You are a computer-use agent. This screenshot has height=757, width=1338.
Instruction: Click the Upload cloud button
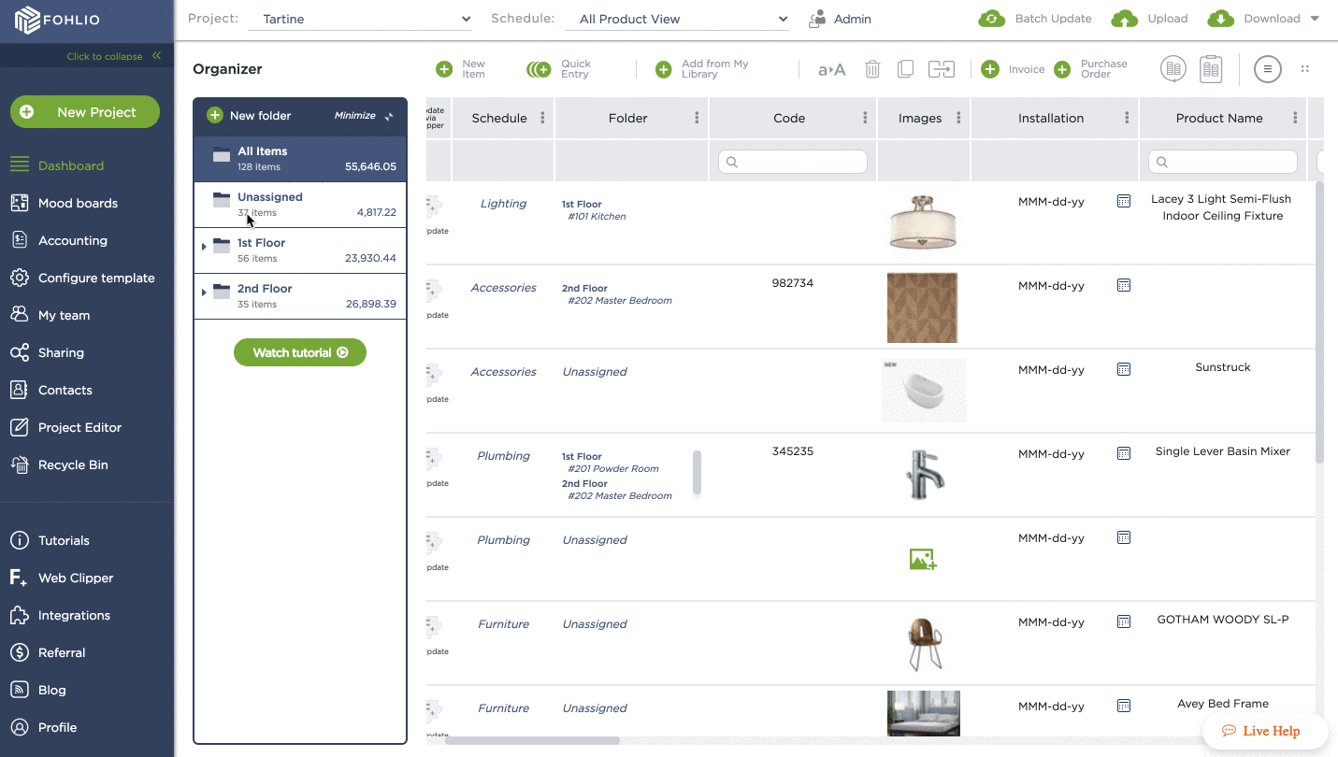[x=1124, y=19]
